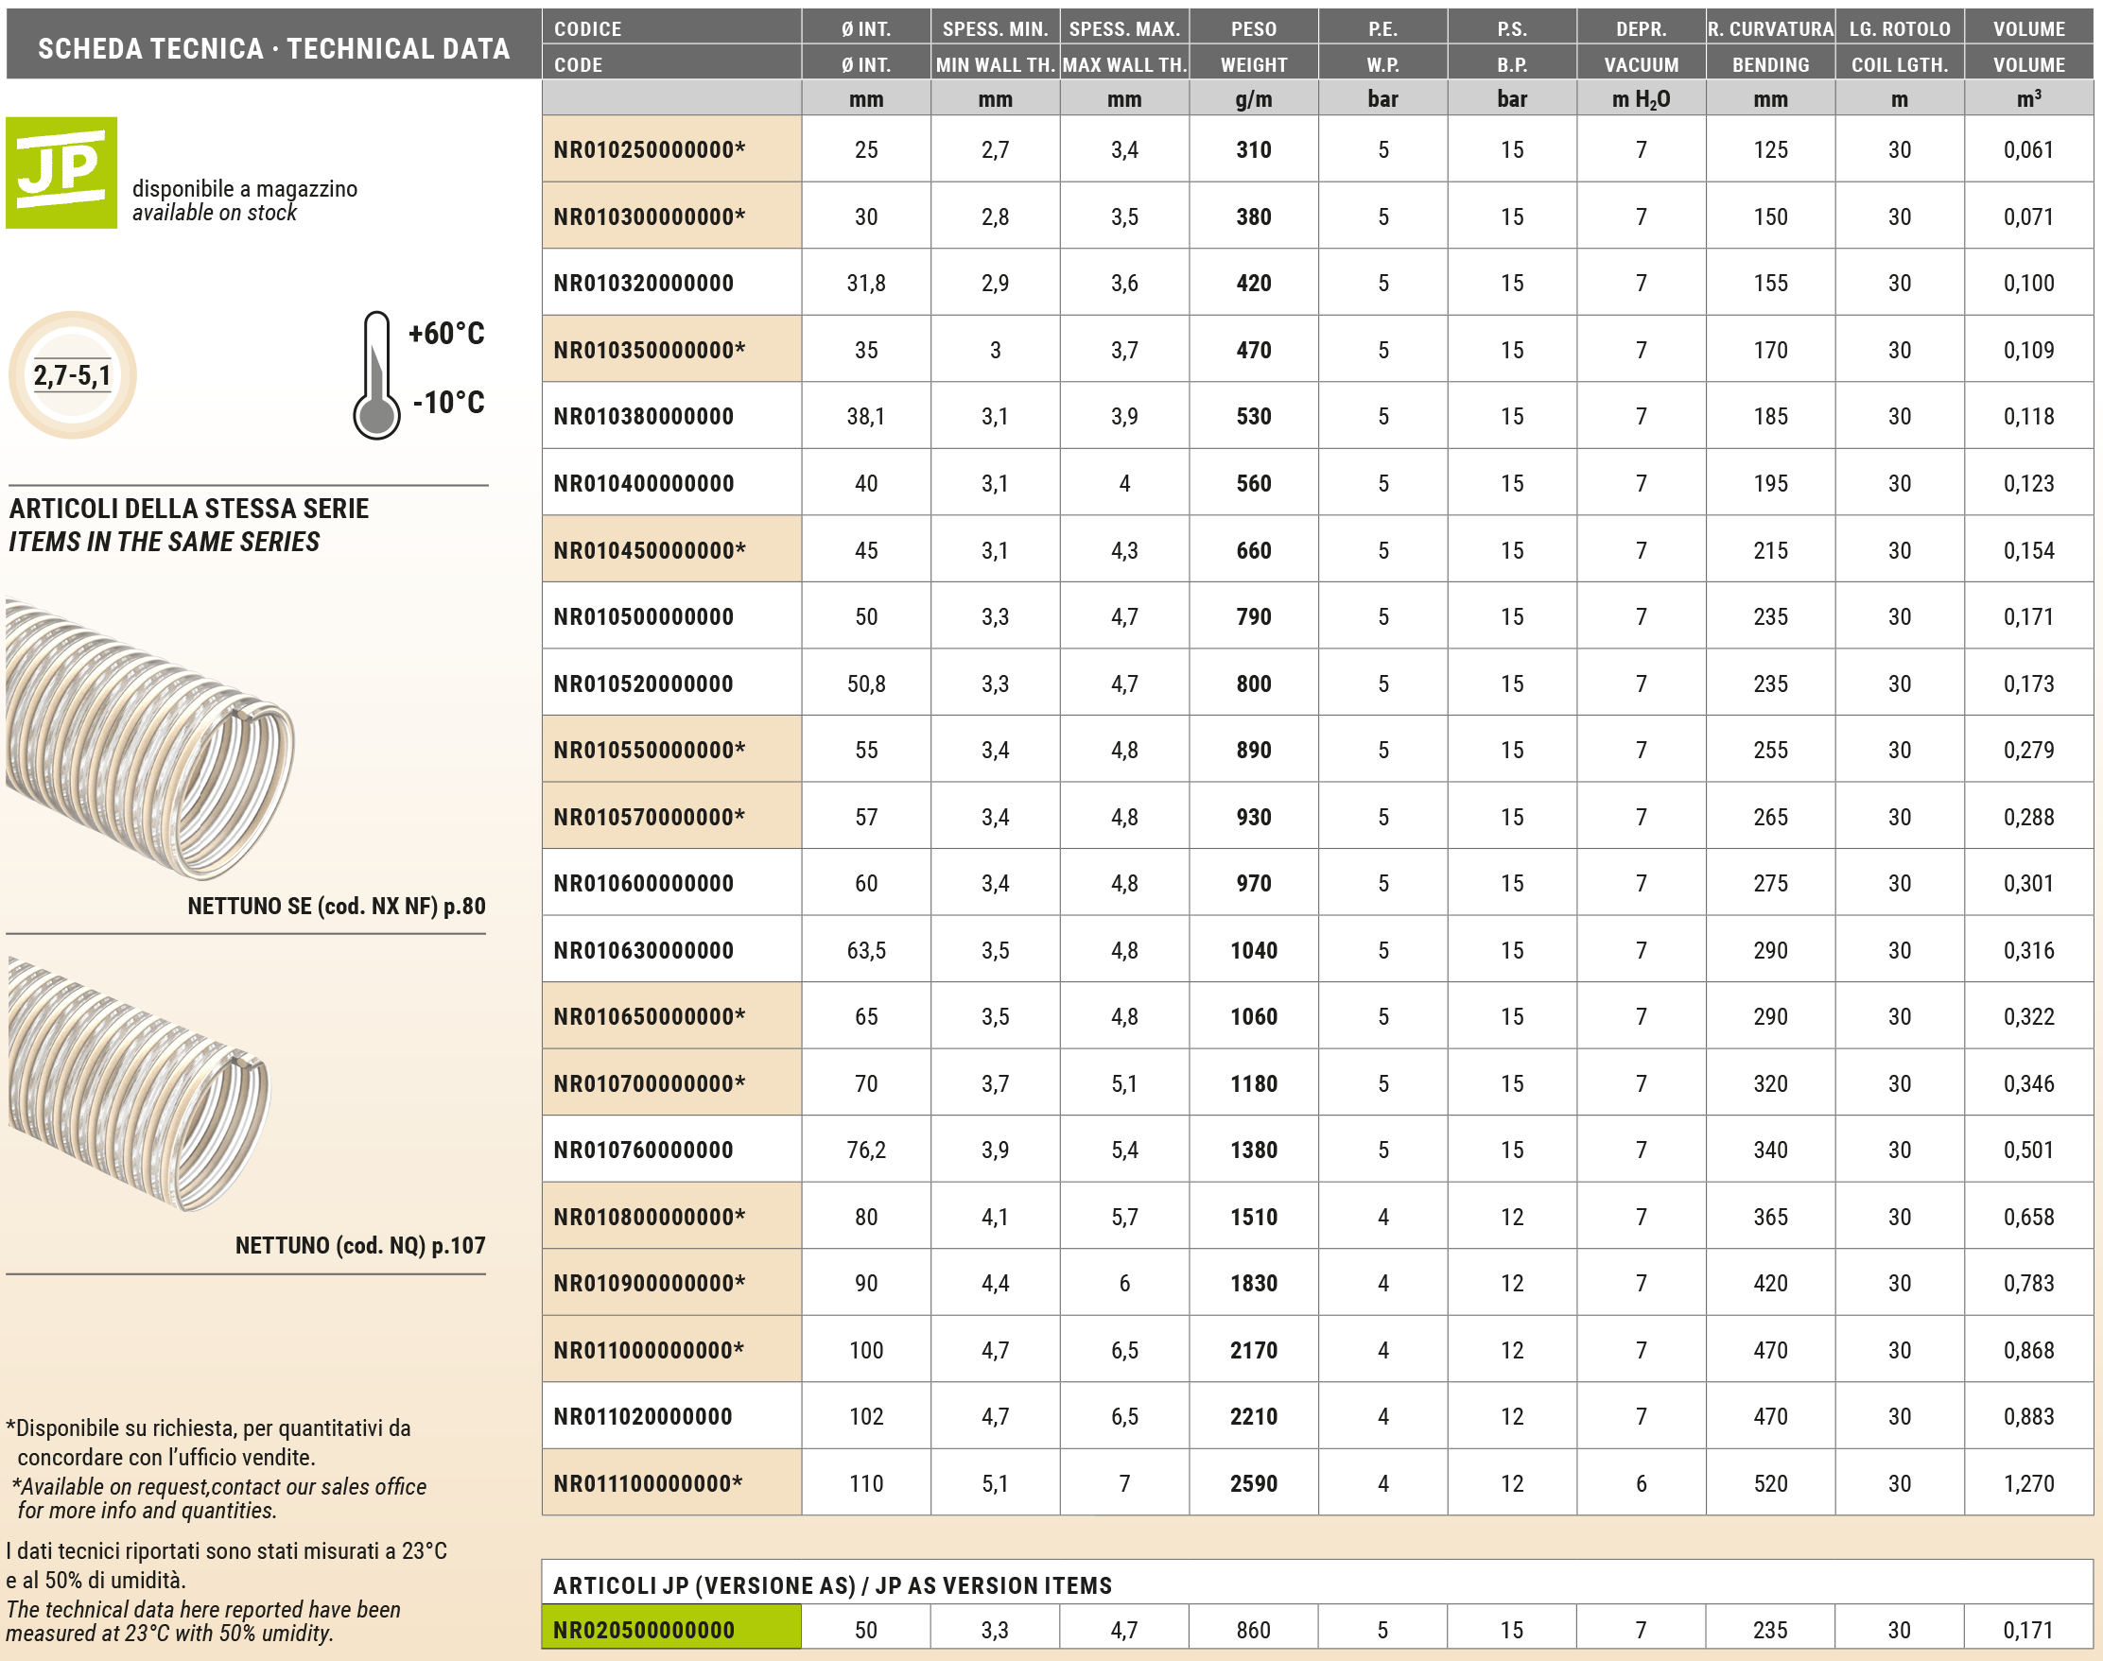Click the Nettuno SE hose image
Screen dimensions: 2103x1661
(148, 739)
